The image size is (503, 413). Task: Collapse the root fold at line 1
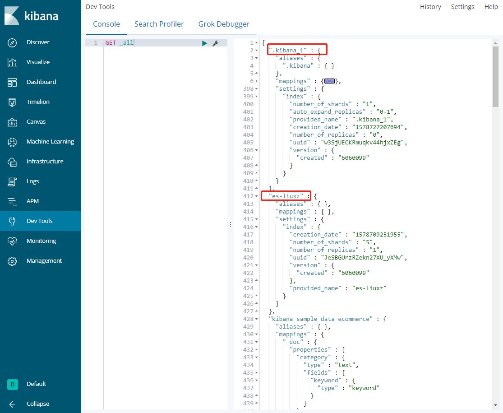[256, 43]
